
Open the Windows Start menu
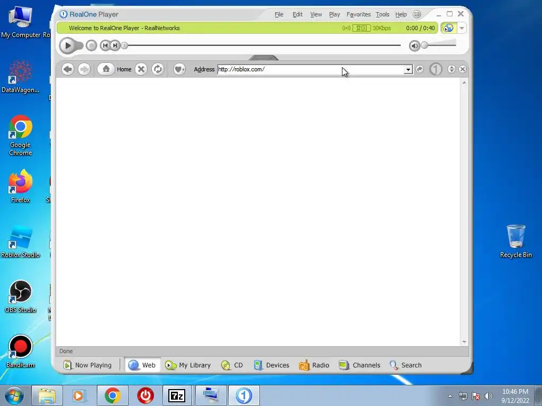[14, 395]
